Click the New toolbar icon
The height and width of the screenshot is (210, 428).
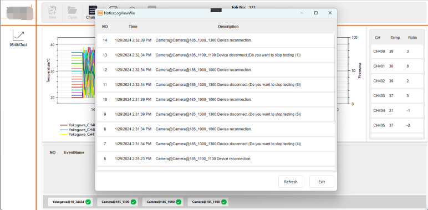tap(53, 12)
